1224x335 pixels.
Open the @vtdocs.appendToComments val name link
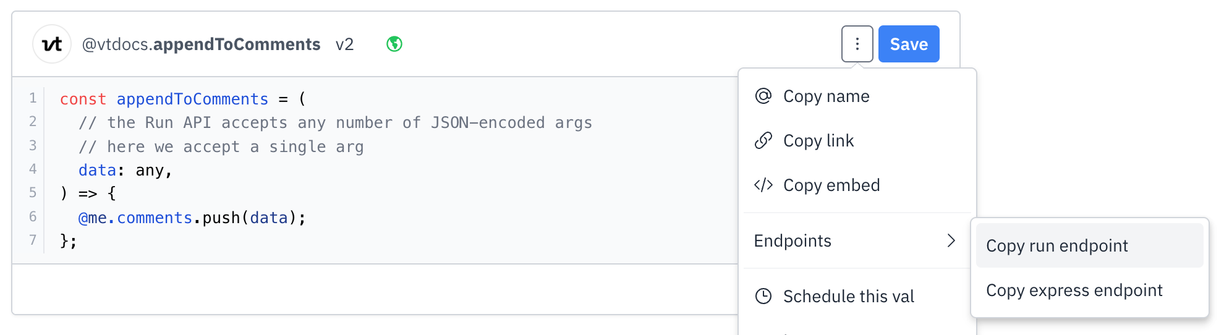201,45
